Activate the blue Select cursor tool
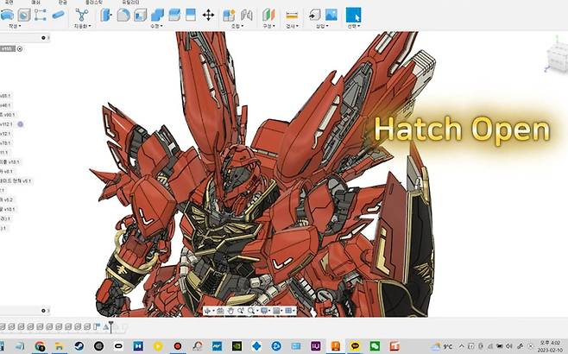 [x=354, y=15]
